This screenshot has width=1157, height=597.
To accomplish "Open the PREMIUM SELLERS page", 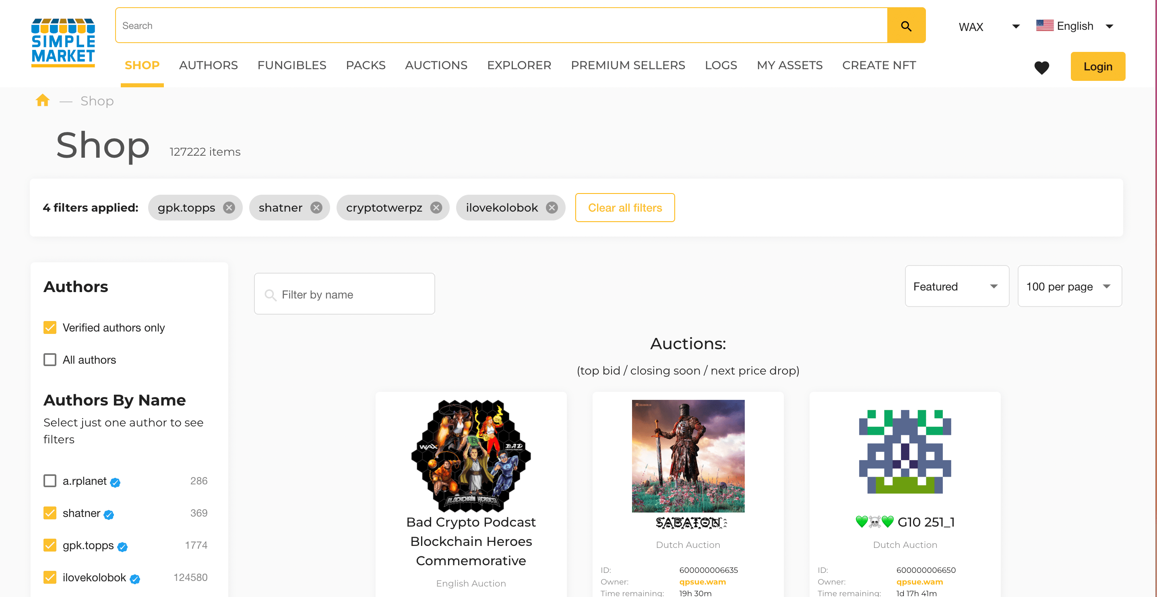I will (628, 65).
